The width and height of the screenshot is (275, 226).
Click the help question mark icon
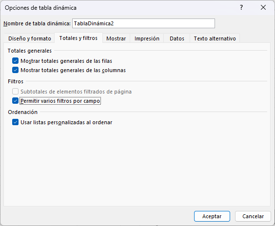241,7
